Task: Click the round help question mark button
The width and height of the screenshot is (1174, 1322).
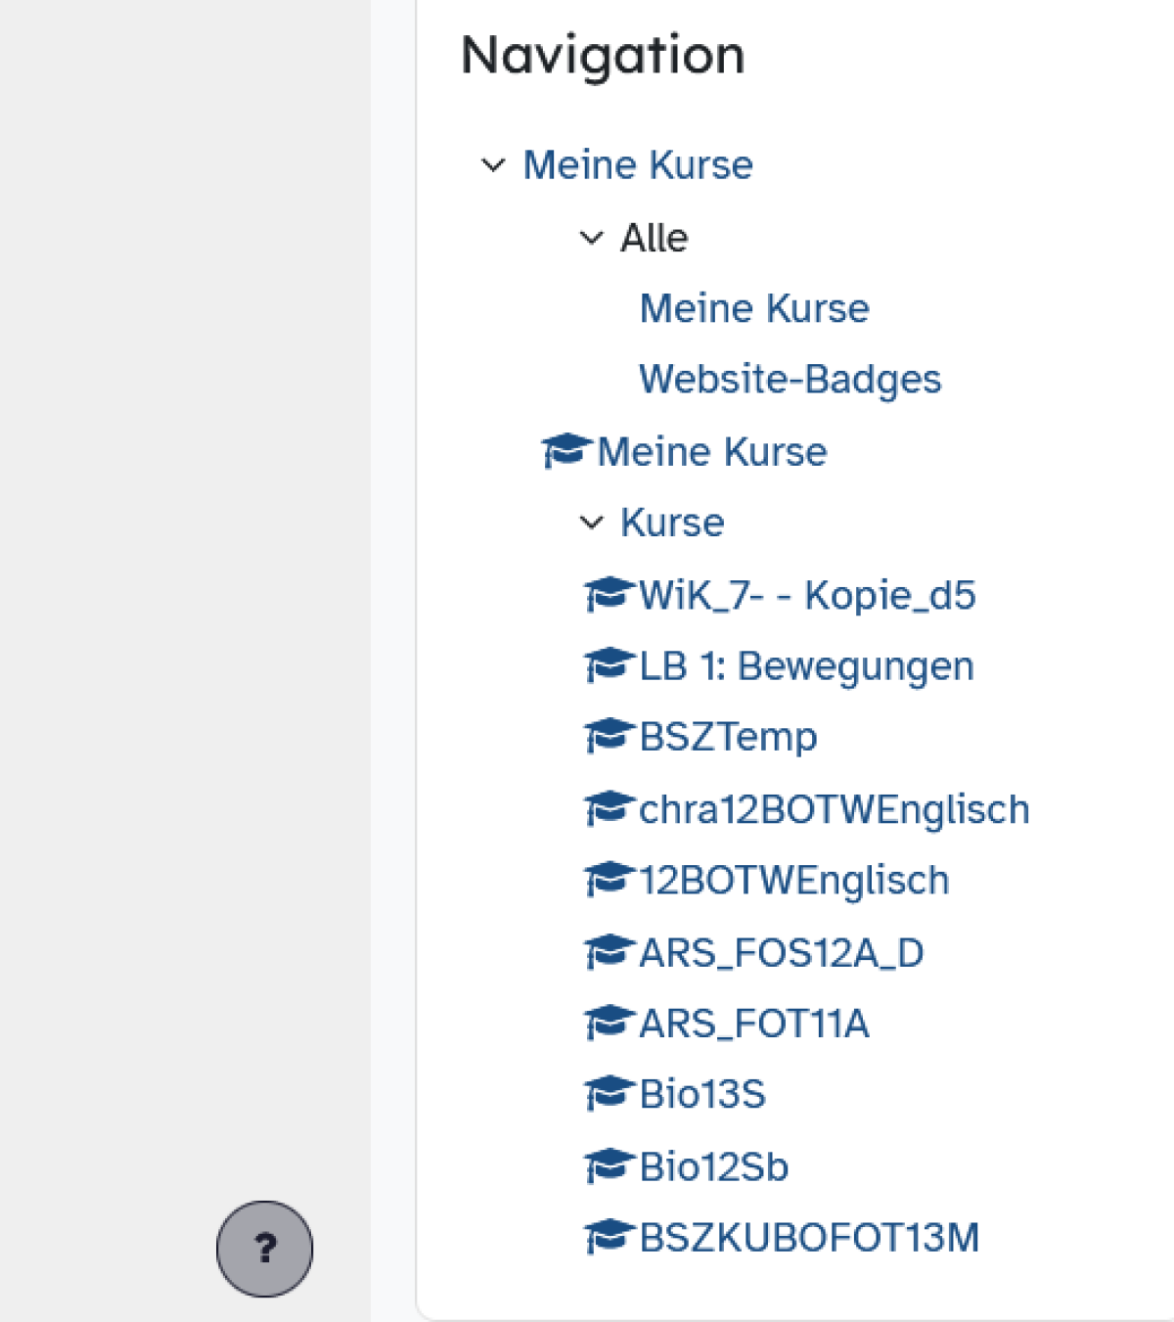Action: tap(264, 1249)
